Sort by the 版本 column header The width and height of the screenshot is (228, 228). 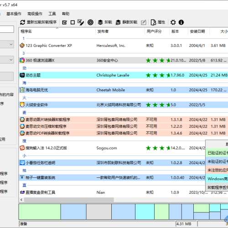179,31
